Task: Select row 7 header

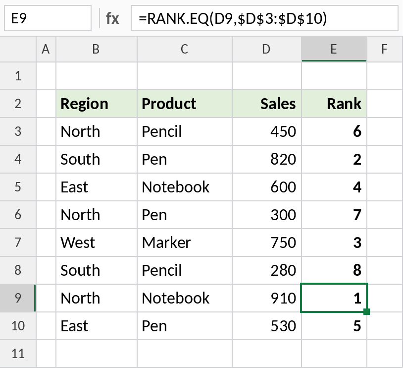Action: coord(18,243)
